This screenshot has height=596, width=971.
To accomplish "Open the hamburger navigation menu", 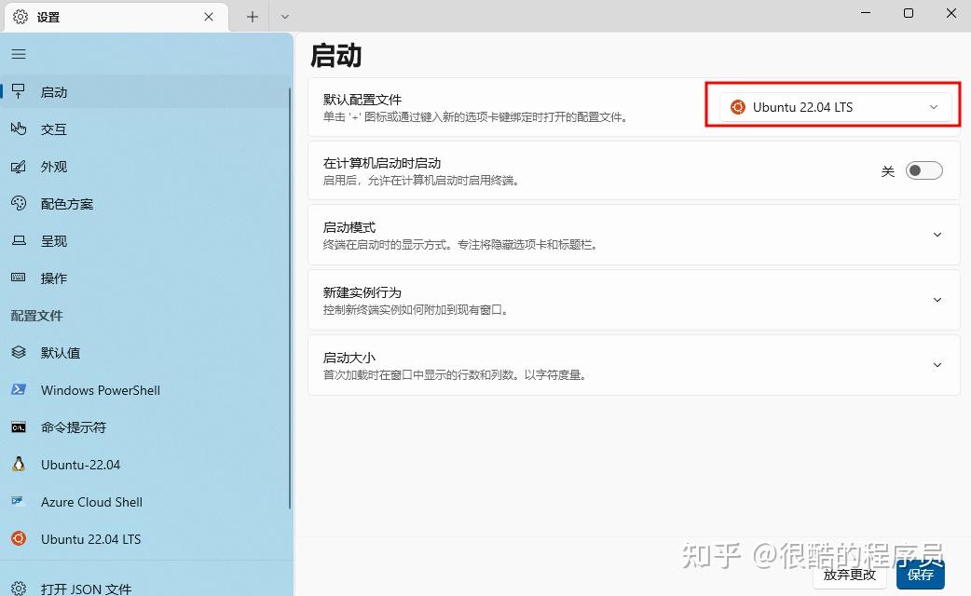I will pyautogui.click(x=18, y=53).
